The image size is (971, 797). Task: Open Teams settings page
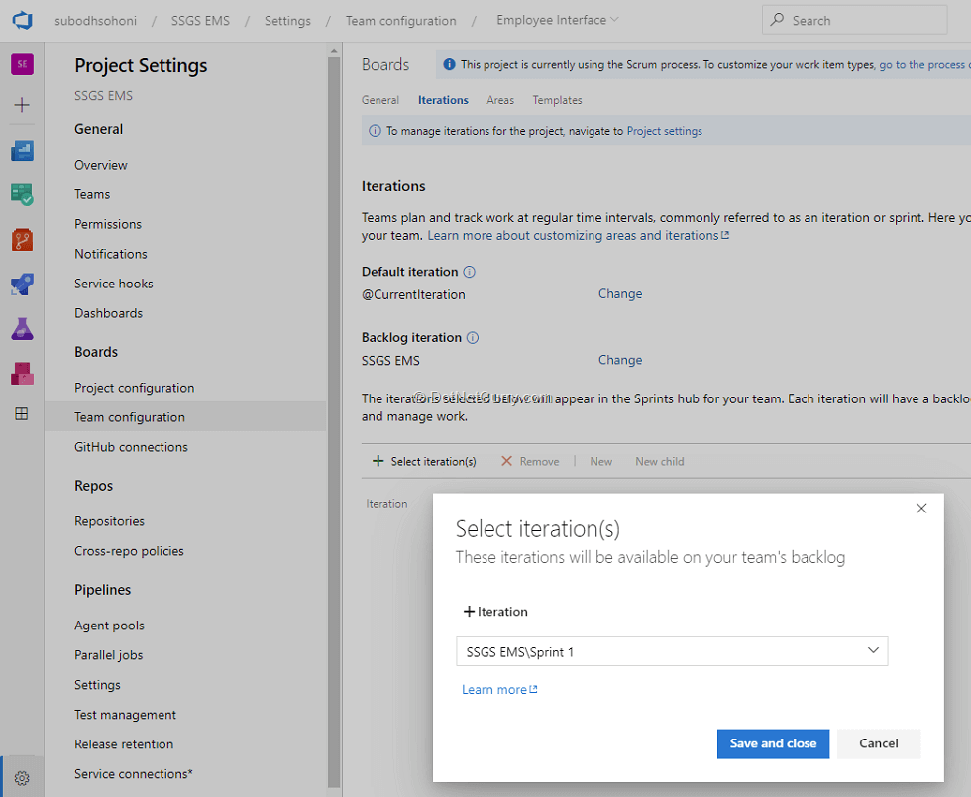(92, 194)
